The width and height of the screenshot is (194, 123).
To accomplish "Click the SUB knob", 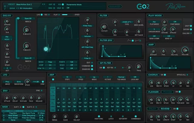I will click(x=7, y=29).
